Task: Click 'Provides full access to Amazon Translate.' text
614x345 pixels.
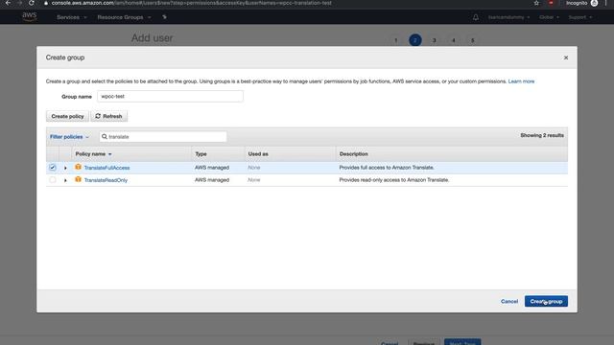Action: (387, 168)
